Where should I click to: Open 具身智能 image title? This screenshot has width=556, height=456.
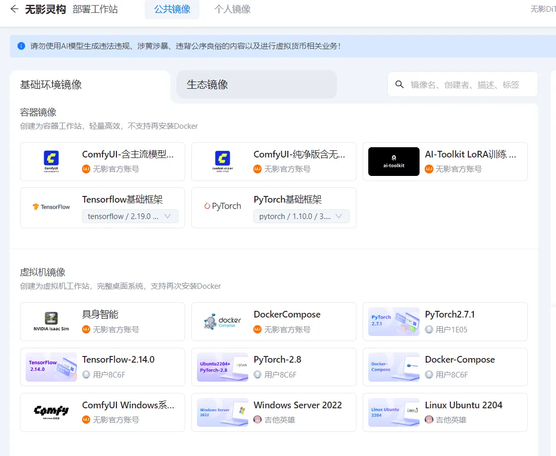(101, 314)
